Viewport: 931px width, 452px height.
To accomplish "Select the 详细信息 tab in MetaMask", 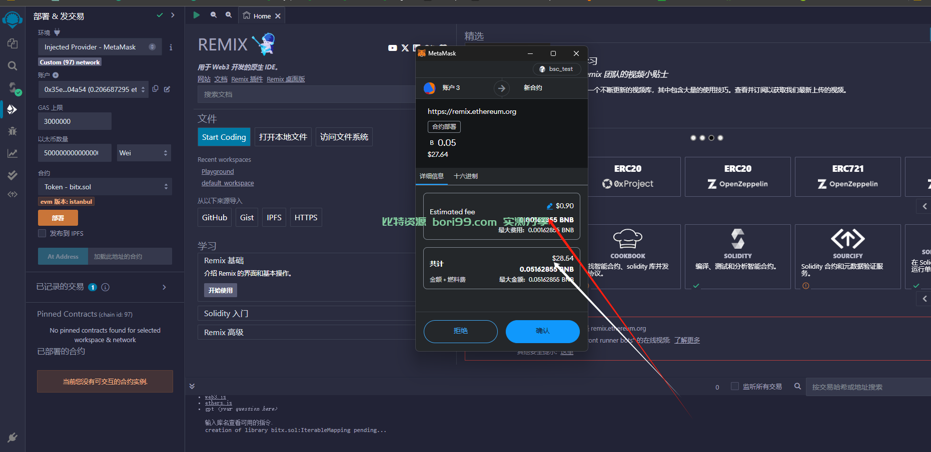I will (x=432, y=176).
